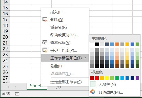Click the 其他颜色 color wheel icon
The height and width of the screenshot is (98, 142).
point(93,92)
